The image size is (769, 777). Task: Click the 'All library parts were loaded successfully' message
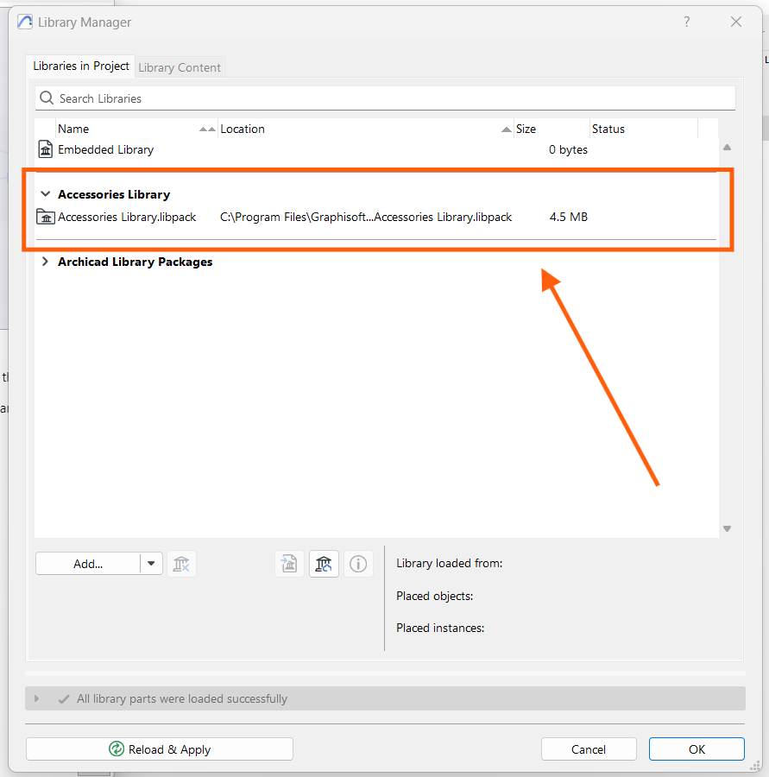pos(182,698)
